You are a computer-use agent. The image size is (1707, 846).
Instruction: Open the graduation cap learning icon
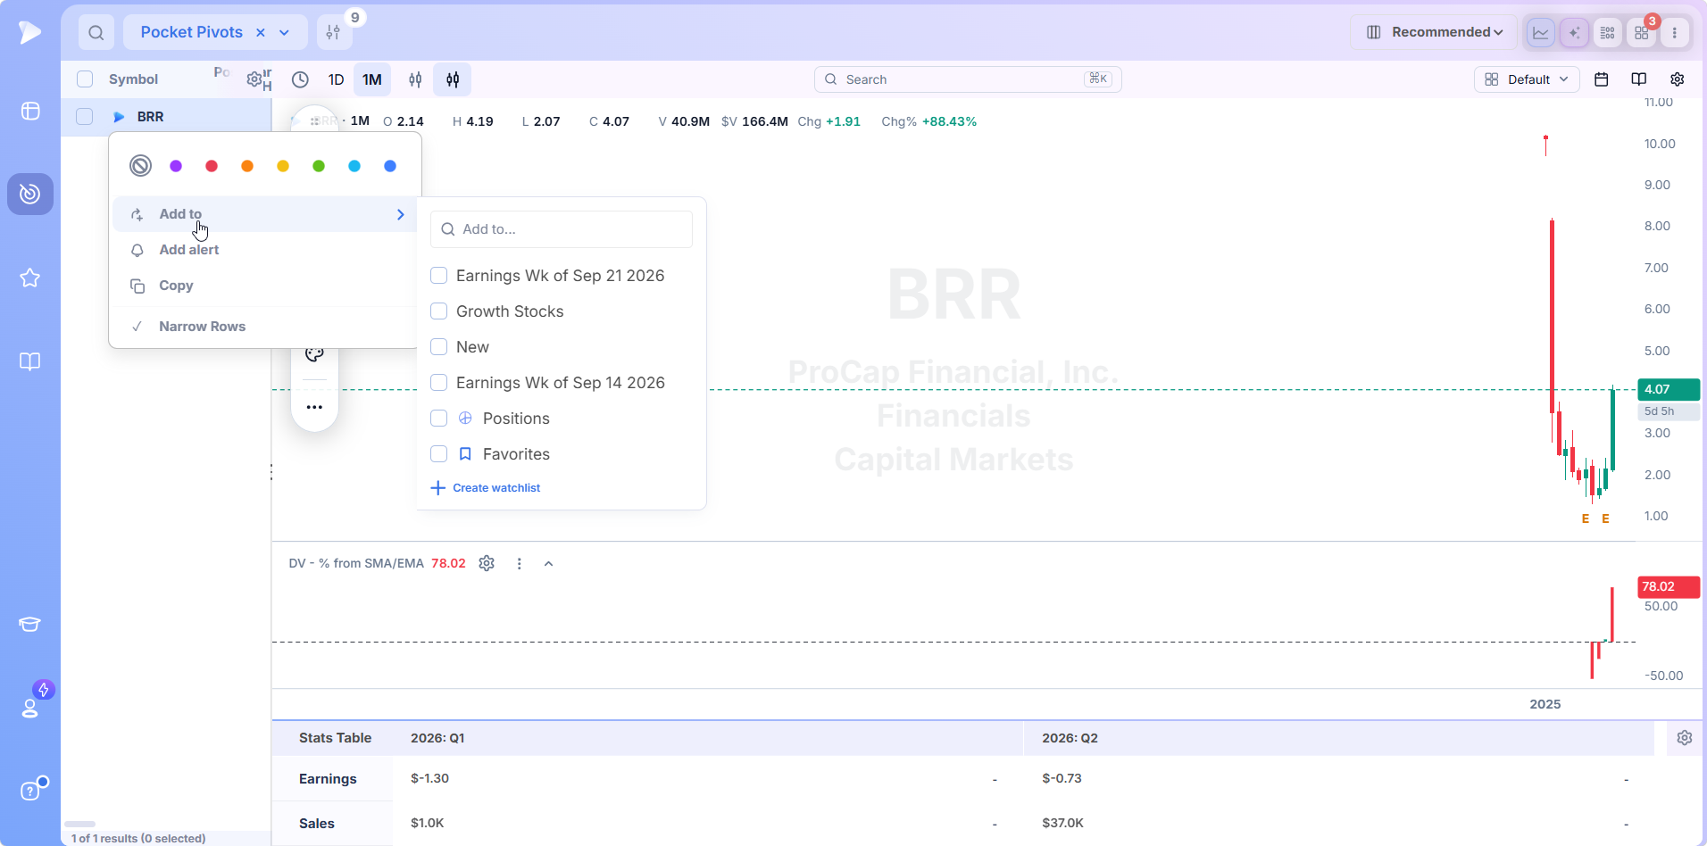coord(30,624)
